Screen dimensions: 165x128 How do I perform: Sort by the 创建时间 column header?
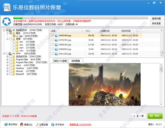pos(110,31)
